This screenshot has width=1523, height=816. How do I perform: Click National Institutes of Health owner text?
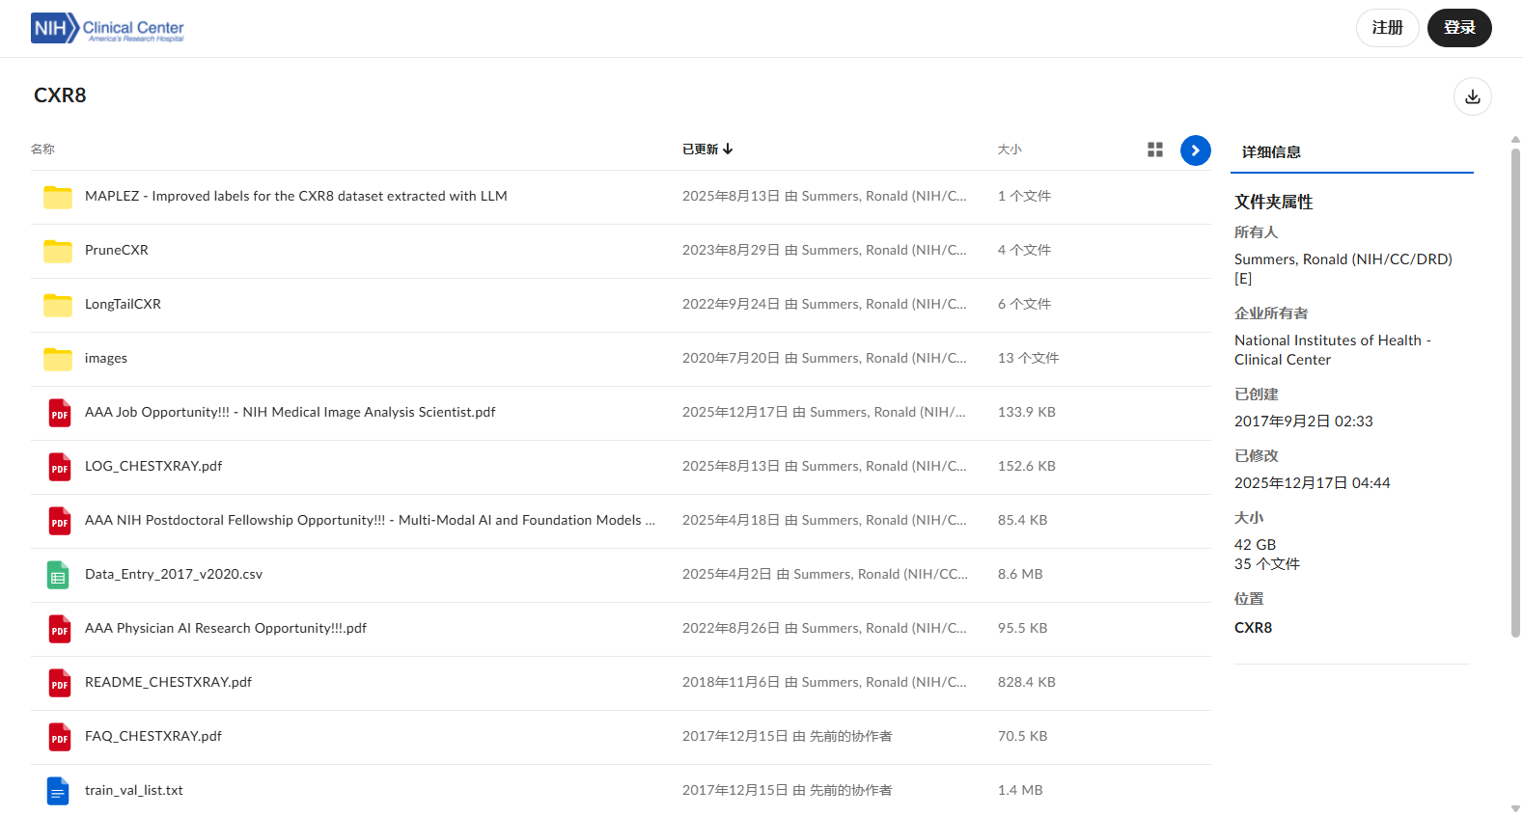1333,350
